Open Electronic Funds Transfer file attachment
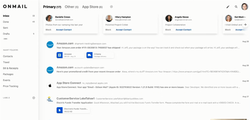250x120 pixels. coord(73,110)
